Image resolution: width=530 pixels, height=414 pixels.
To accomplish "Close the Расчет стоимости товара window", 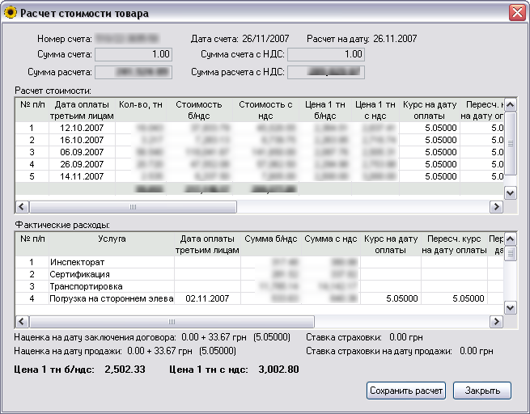I will point(516,13).
